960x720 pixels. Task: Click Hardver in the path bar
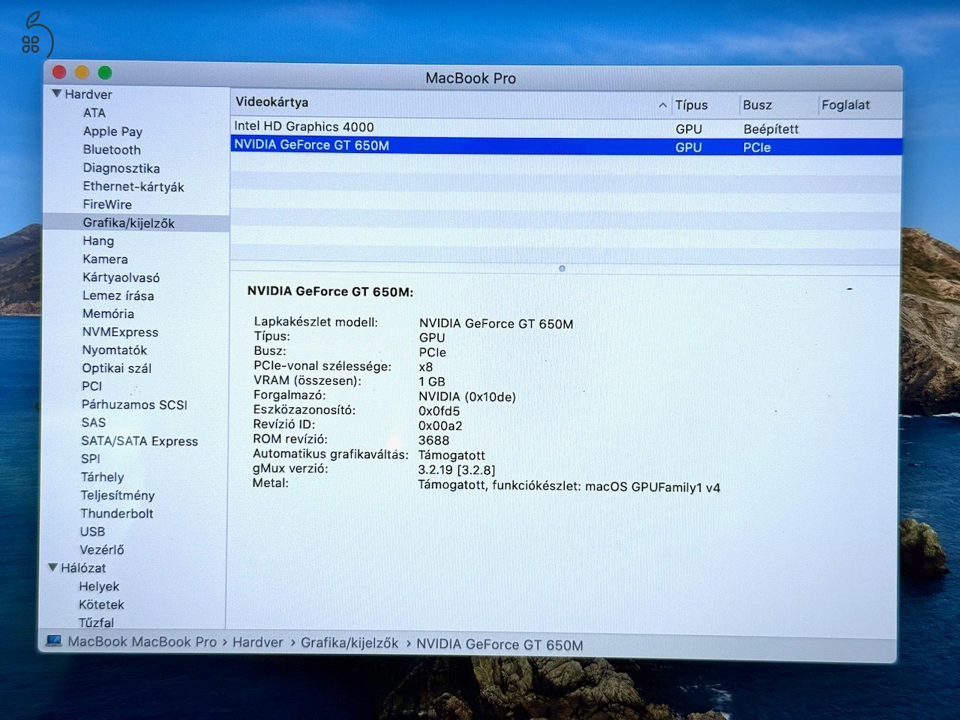coord(258,643)
